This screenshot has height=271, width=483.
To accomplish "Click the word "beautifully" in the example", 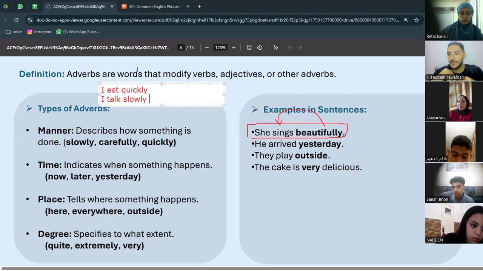I will pyautogui.click(x=319, y=132).
